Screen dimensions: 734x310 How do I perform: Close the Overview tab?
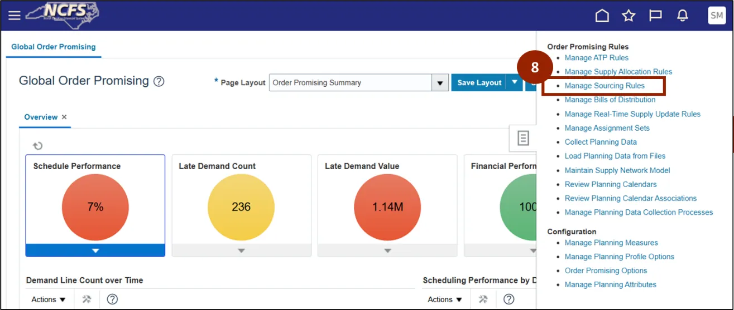pyautogui.click(x=64, y=117)
